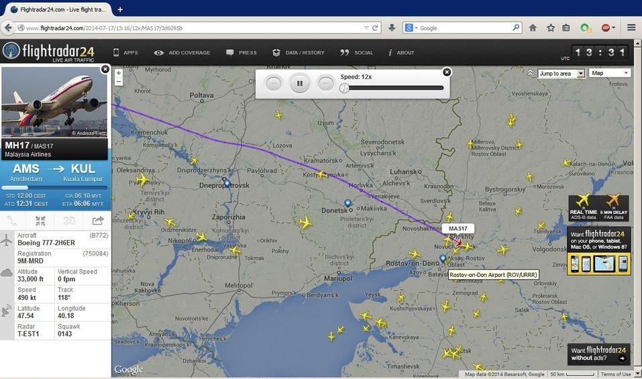This screenshot has height=379, width=642.
Task: Click 'Want flightradar24 without ads?' link
Action: pos(598,354)
